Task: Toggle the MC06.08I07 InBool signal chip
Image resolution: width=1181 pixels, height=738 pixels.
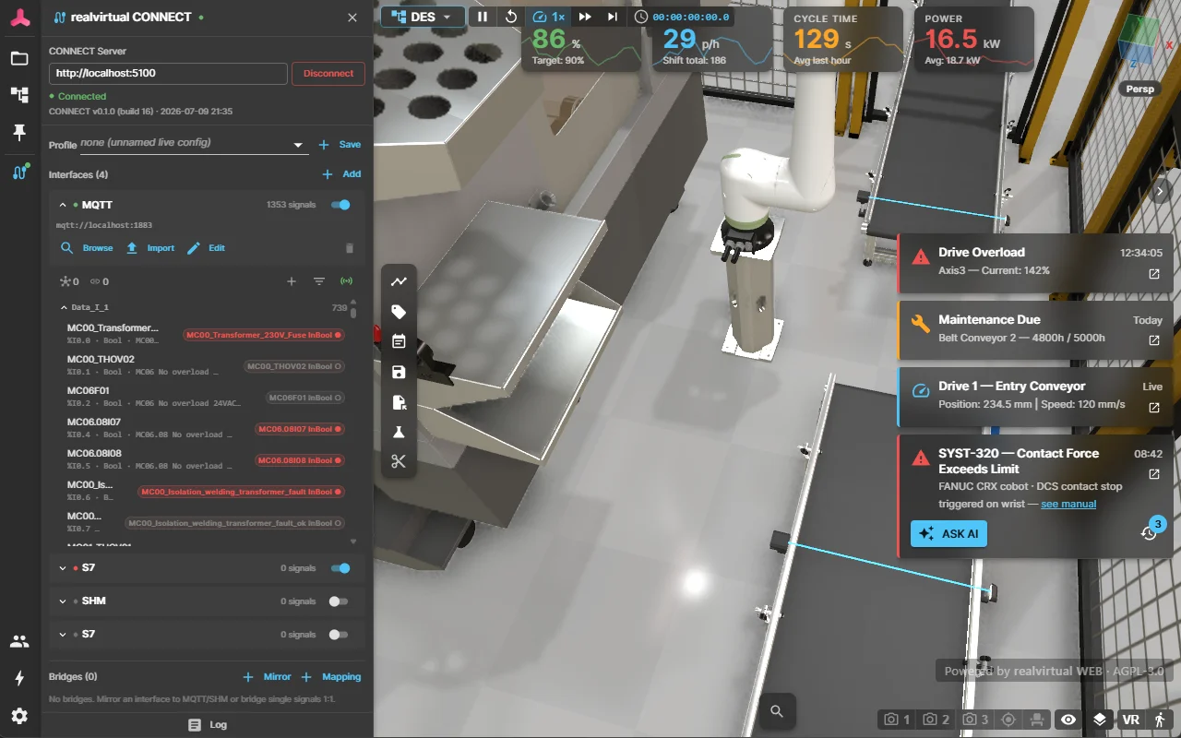Action: pos(300,429)
